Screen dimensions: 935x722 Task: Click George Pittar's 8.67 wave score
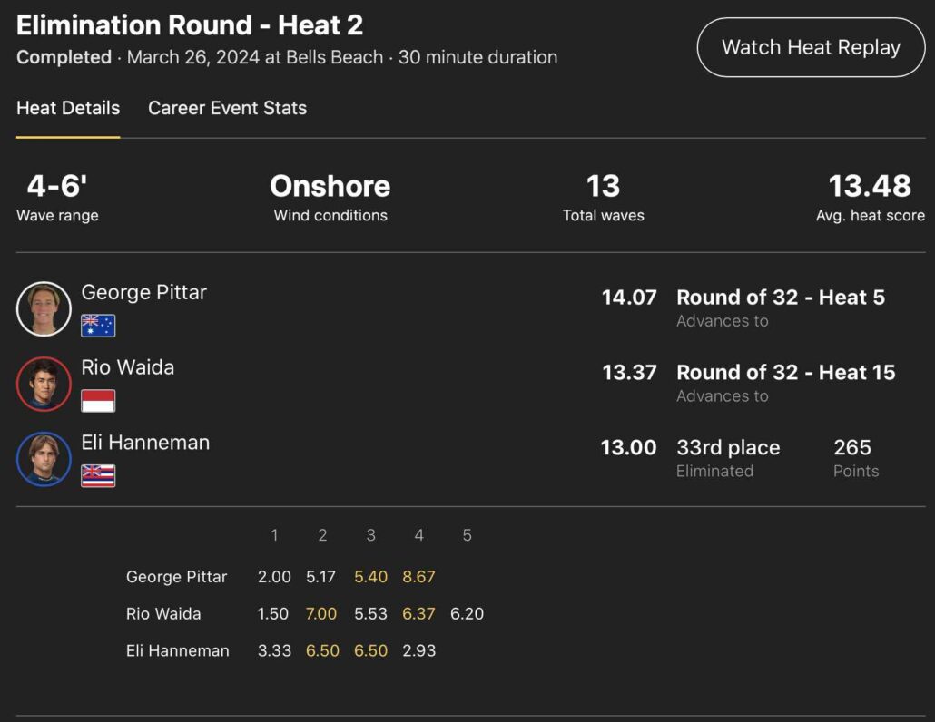coord(418,577)
